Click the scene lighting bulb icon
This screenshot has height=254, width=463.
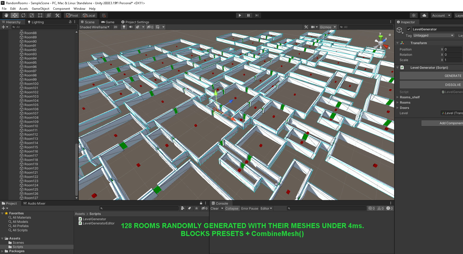124,27
